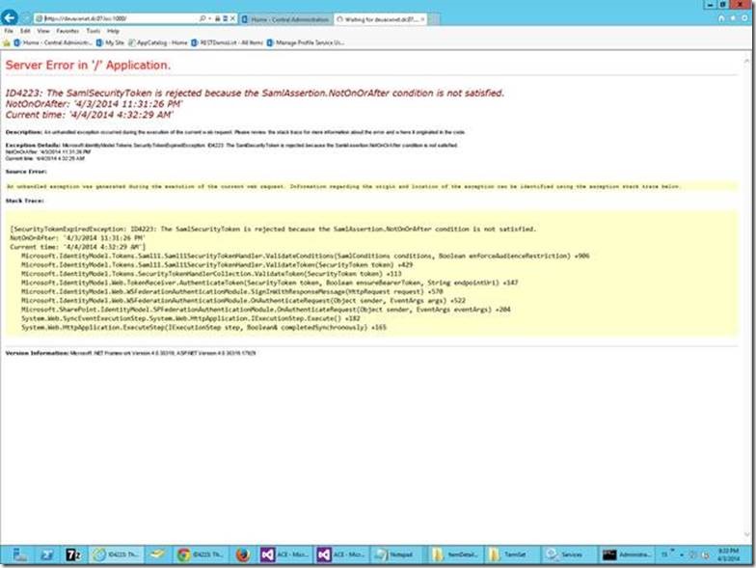Screen dimensions: 756x568
Task: Open the AppCatalog - Home favorite
Action: tap(158, 42)
